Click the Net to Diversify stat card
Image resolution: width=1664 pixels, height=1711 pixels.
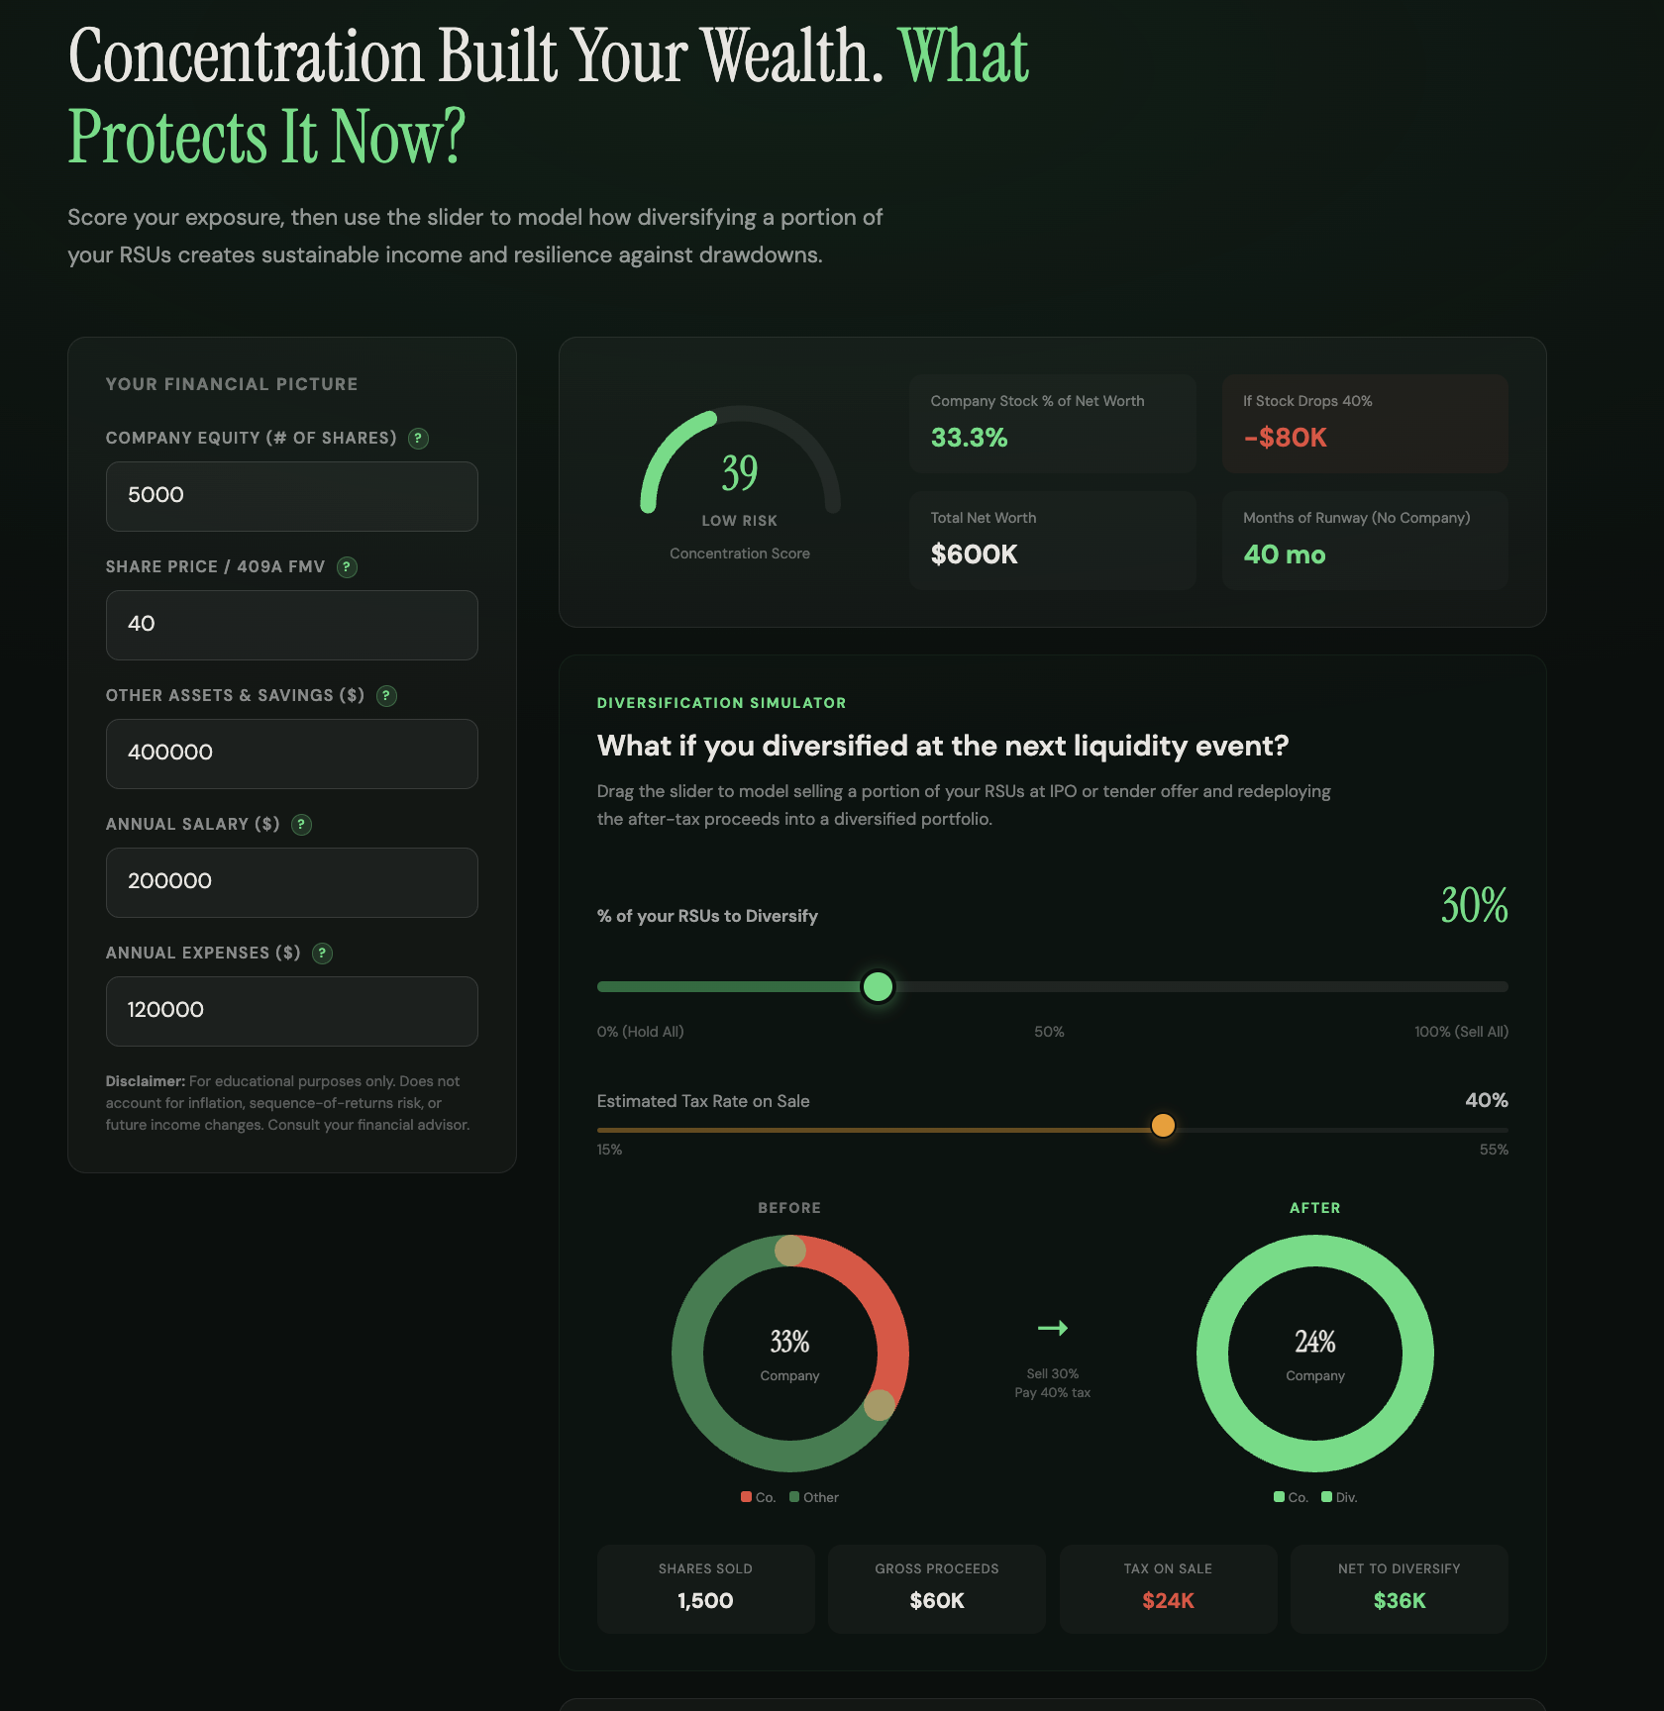pyautogui.click(x=1399, y=1588)
